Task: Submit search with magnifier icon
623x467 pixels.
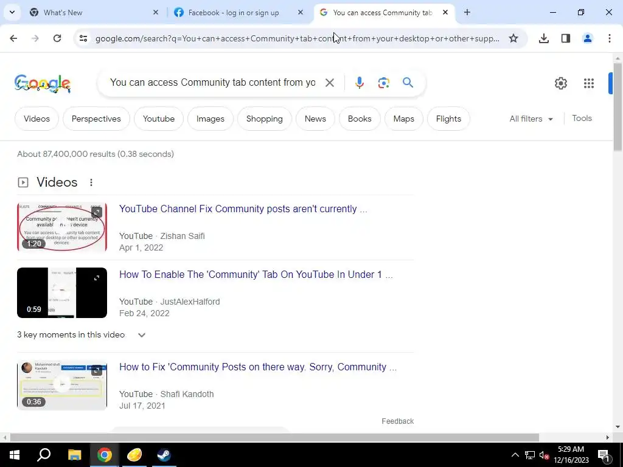Action: click(408, 83)
